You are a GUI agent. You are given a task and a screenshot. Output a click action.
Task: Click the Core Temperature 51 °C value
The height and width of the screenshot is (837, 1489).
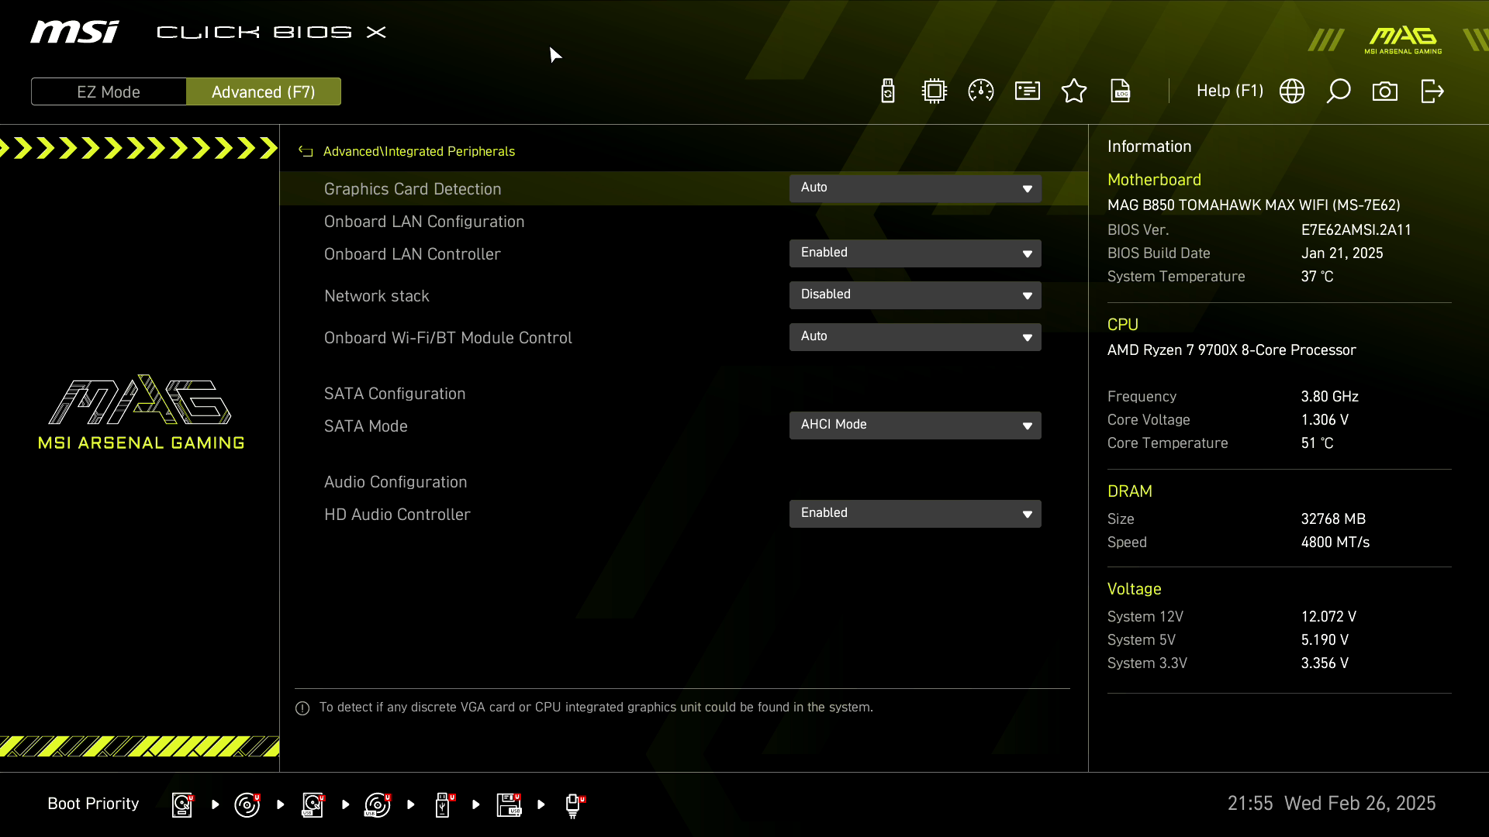pyautogui.click(x=1318, y=443)
